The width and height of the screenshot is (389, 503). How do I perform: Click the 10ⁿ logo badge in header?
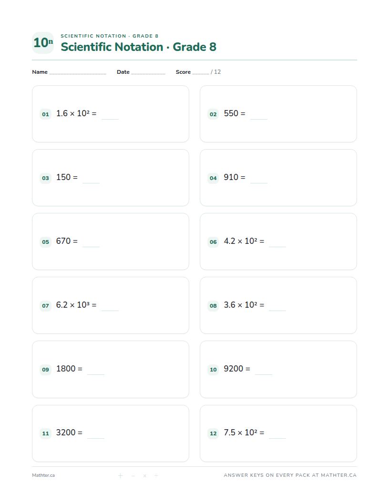point(43,43)
